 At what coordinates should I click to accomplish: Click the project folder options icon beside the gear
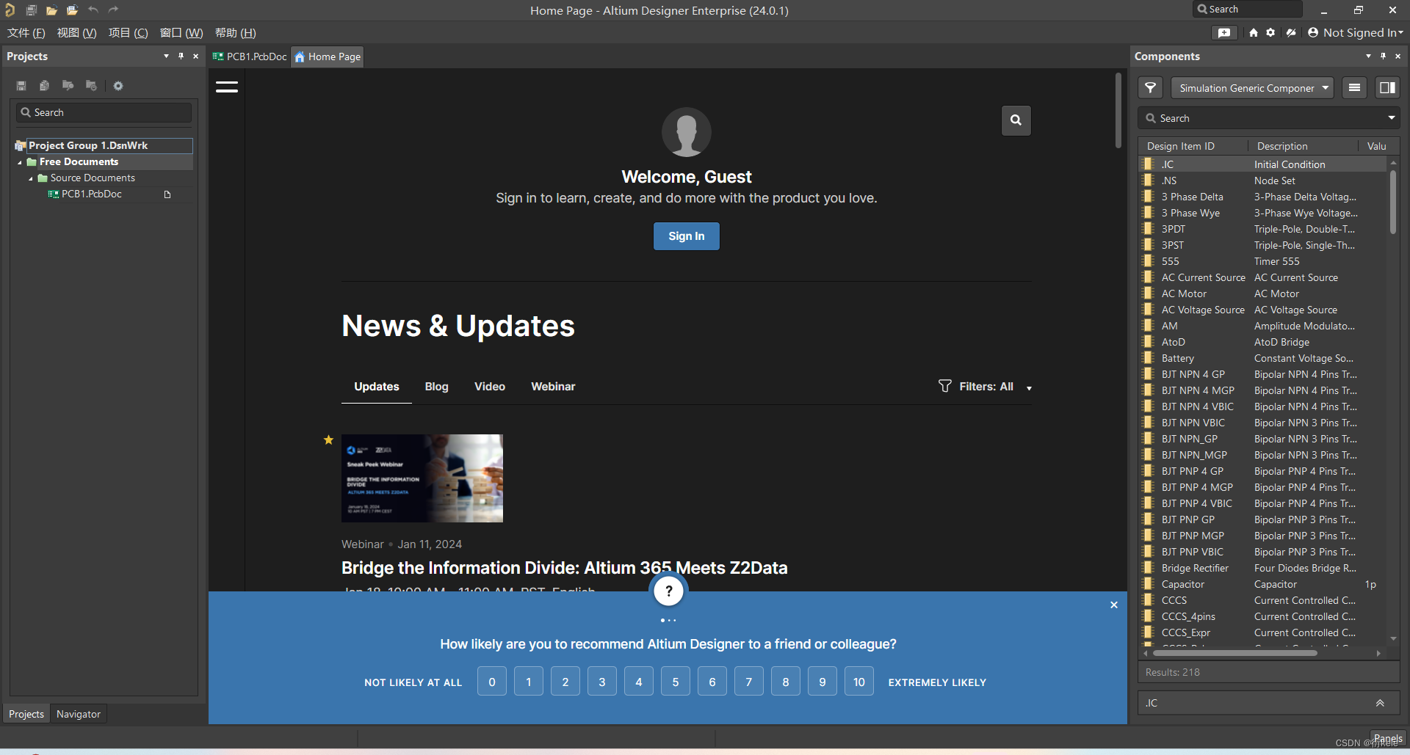pos(91,86)
